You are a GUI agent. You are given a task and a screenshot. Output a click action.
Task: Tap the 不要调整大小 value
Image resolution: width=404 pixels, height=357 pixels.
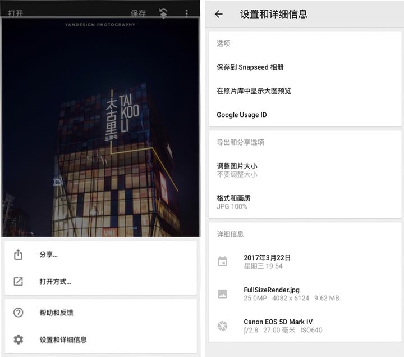(x=237, y=174)
